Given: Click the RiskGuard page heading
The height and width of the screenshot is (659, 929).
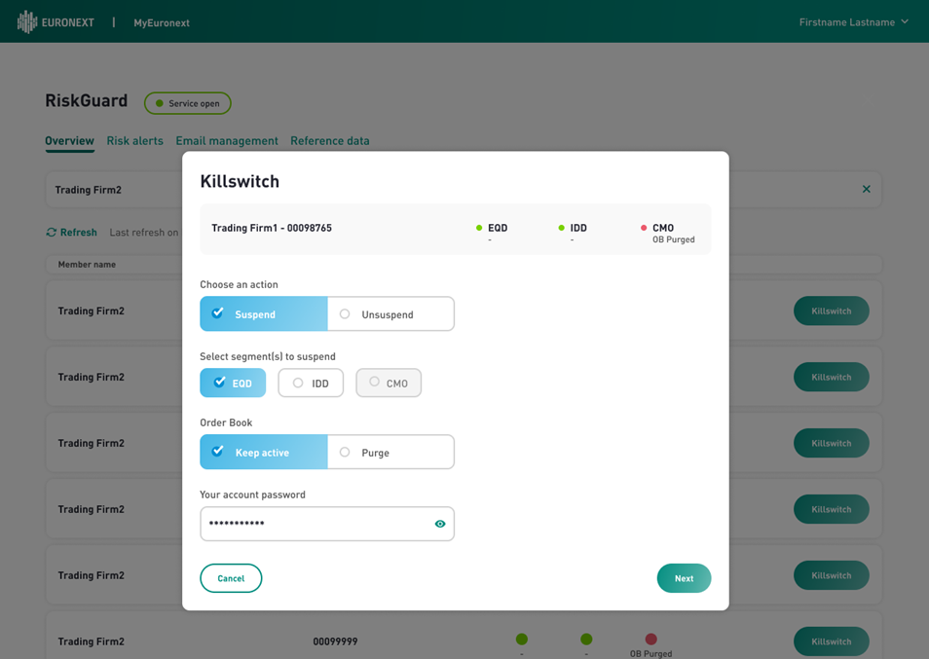Looking at the screenshot, I should [x=87, y=100].
